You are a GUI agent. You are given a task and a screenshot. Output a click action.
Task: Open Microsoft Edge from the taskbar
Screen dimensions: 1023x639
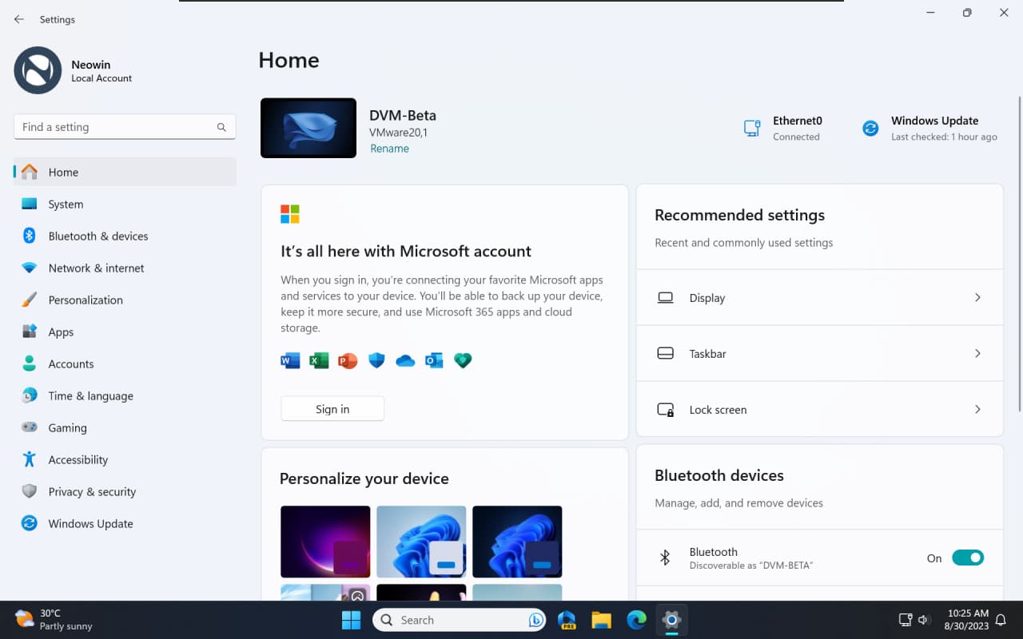pyautogui.click(x=636, y=620)
